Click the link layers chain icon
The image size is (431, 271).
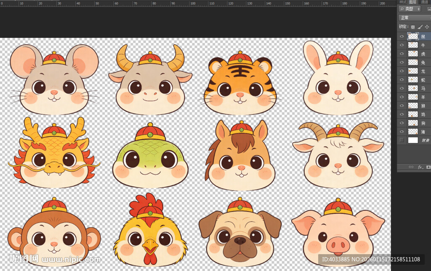click(411, 167)
